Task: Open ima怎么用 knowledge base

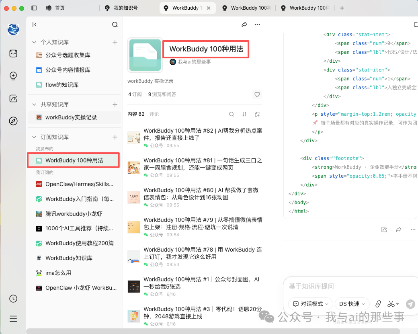Action: [74, 273]
